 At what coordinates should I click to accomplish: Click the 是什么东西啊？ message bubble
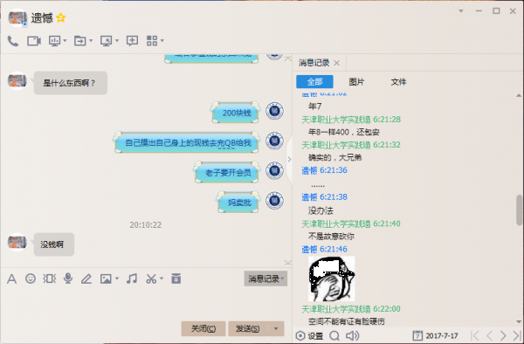coord(71,83)
